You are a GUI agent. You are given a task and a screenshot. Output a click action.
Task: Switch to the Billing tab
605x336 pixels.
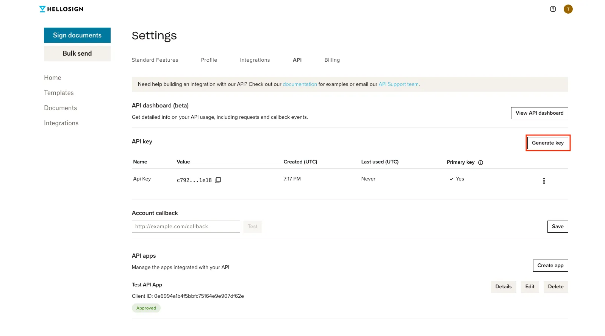[x=332, y=60]
